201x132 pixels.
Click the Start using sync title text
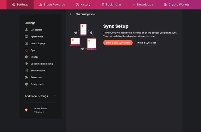[85, 14]
